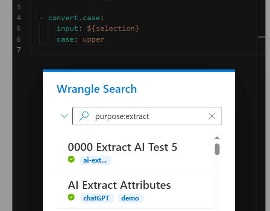Click line number 3 in gutter
Image resolution: width=270 pixels, height=211 pixels.
tap(18, 7)
